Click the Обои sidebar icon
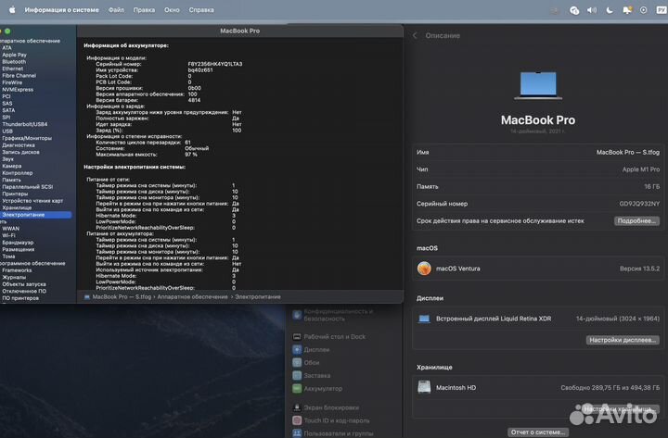 tap(297, 363)
